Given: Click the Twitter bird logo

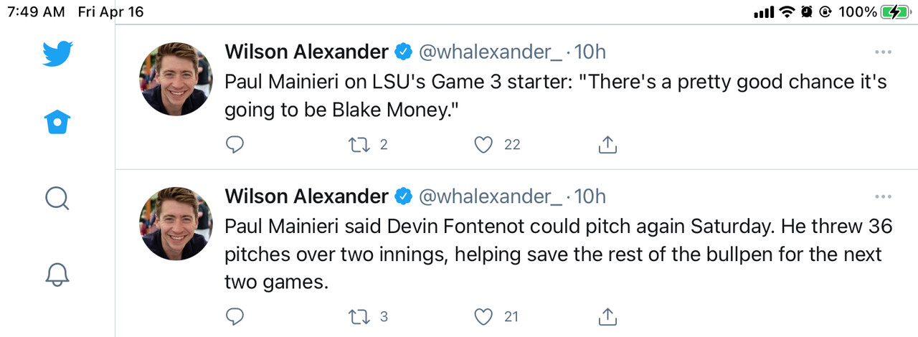Looking at the screenshot, I should coord(57,54).
